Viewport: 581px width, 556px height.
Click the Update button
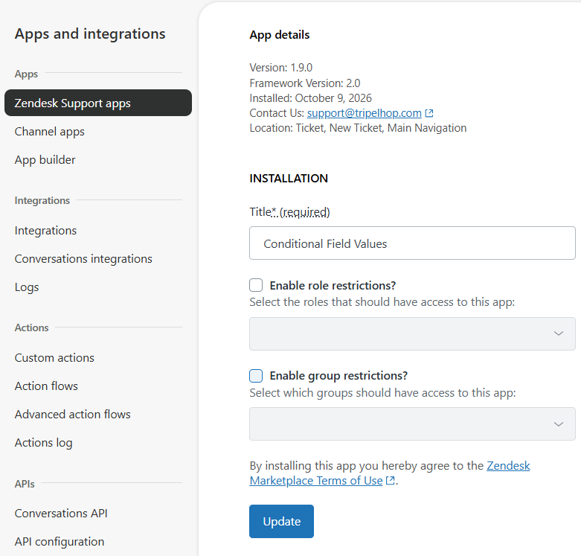coord(281,521)
